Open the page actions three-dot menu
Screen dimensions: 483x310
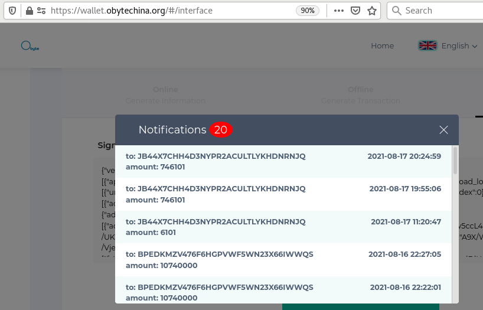click(x=339, y=11)
